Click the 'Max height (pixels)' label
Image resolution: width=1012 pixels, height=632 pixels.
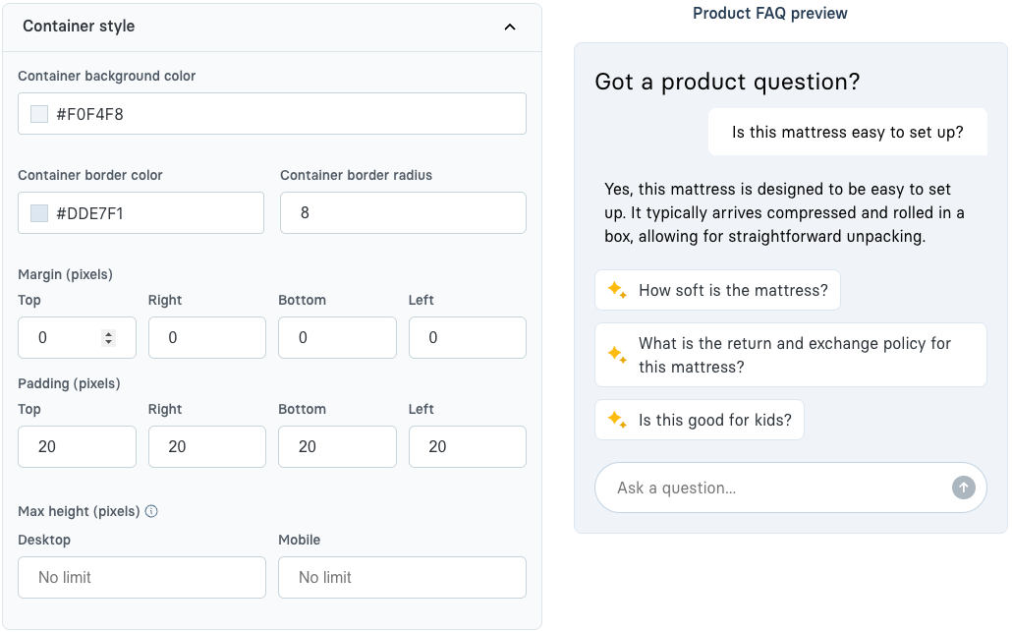[x=79, y=511]
